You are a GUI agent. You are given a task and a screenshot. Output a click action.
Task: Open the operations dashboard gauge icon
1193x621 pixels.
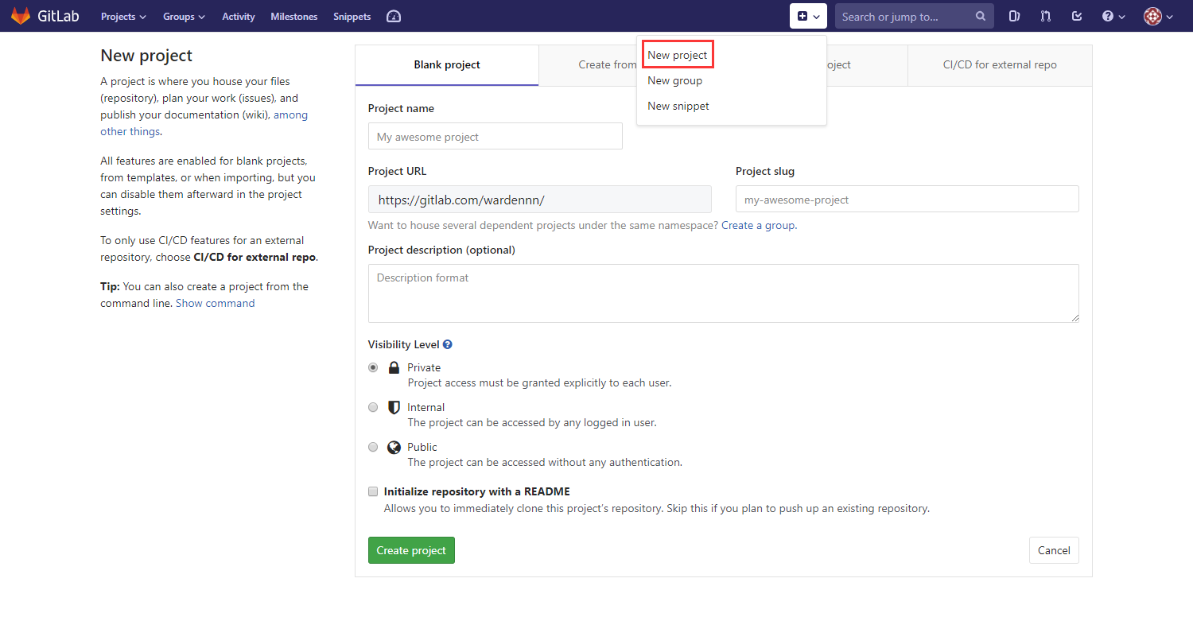click(393, 16)
